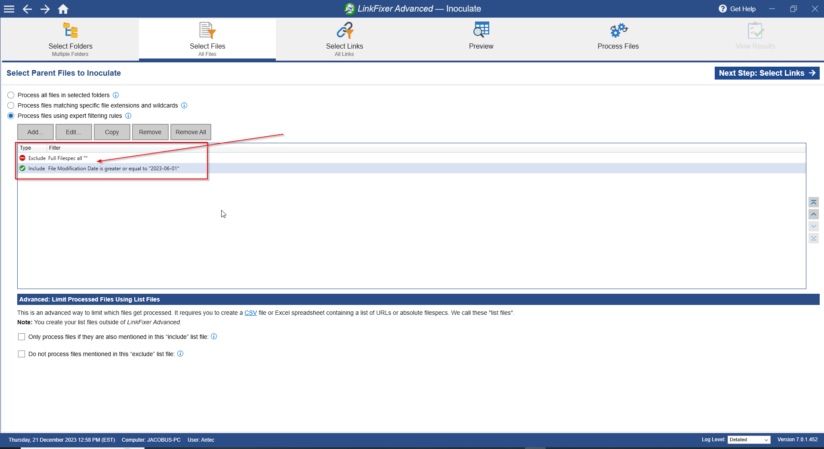Click the Edit... button
This screenshot has width=824, height=449.
point(74,132)
